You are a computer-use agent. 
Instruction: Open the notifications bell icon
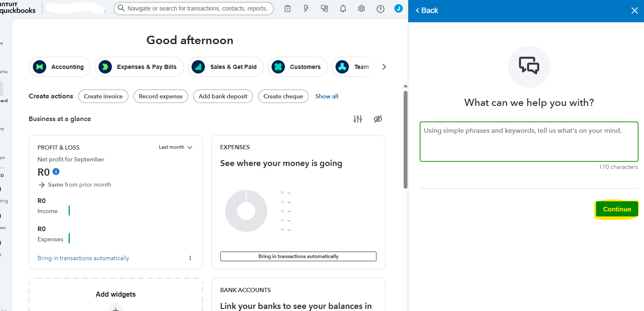(343, 9)
